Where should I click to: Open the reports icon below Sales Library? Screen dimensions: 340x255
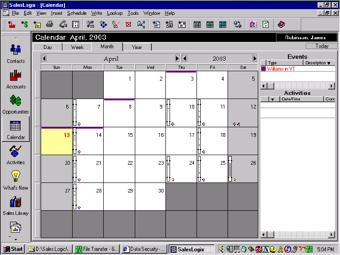pyautogui.click(x=16, y=227)
